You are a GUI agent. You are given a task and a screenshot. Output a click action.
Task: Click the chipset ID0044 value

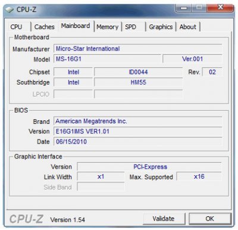[138, 72]
